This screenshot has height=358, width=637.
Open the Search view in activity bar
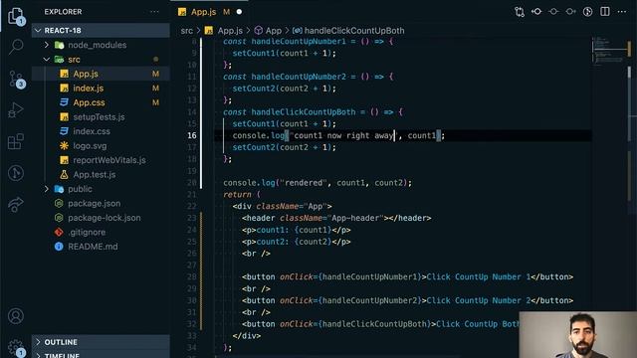16,46
